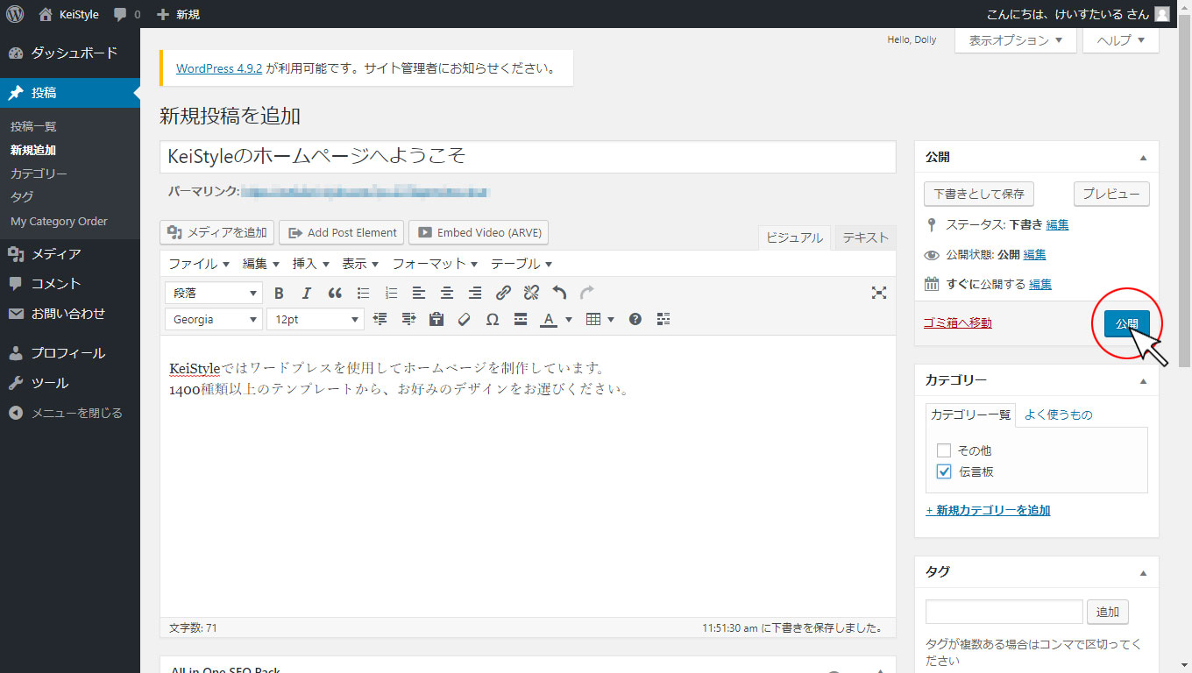The width and height of the screenshot is (1192, 673).
Task: Open the text color dropdown arrow
Action: [568, 319]
